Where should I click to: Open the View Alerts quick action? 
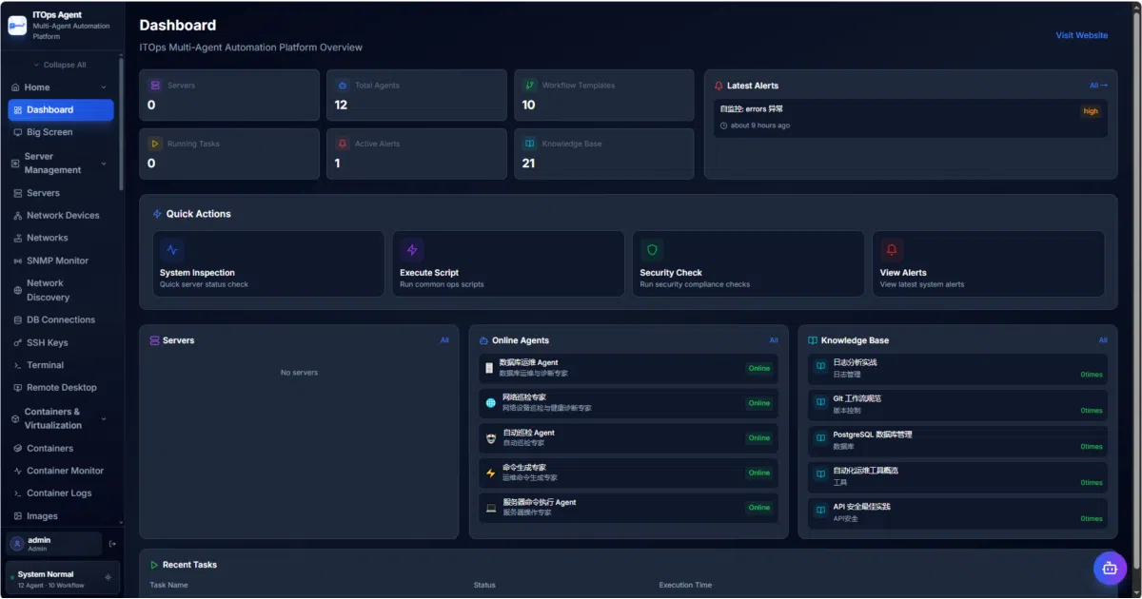989,263
